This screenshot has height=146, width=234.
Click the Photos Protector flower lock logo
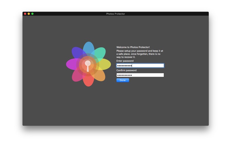[x=89, y=64]
